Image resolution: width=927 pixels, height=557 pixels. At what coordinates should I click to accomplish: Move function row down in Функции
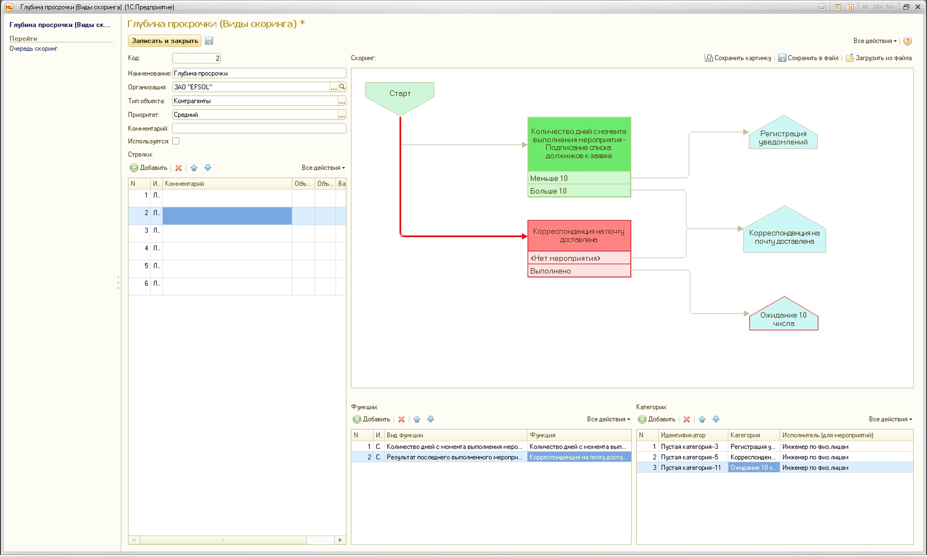(431, 419)
